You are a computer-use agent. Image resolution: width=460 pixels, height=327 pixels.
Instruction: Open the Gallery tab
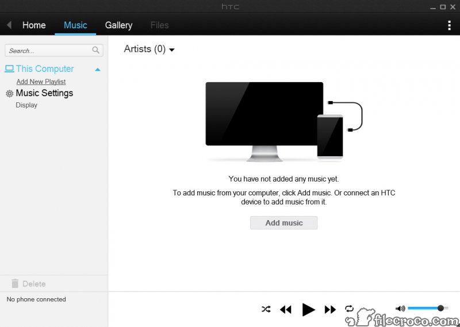[118, 25]
